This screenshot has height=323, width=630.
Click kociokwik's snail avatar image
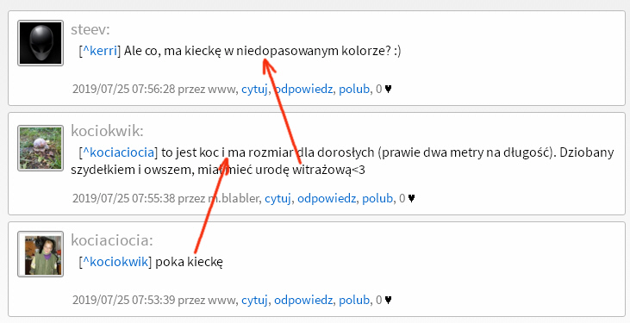41,148
